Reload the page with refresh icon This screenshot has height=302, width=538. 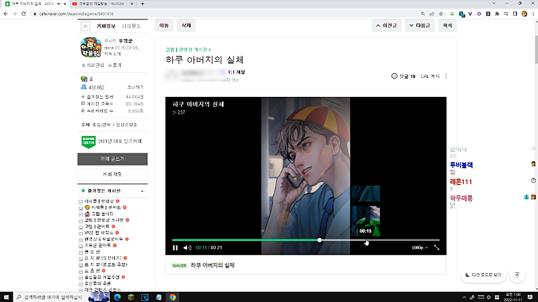point(24,13)
